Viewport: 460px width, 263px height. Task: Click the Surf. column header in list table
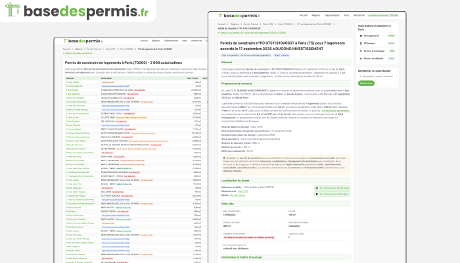193,78
